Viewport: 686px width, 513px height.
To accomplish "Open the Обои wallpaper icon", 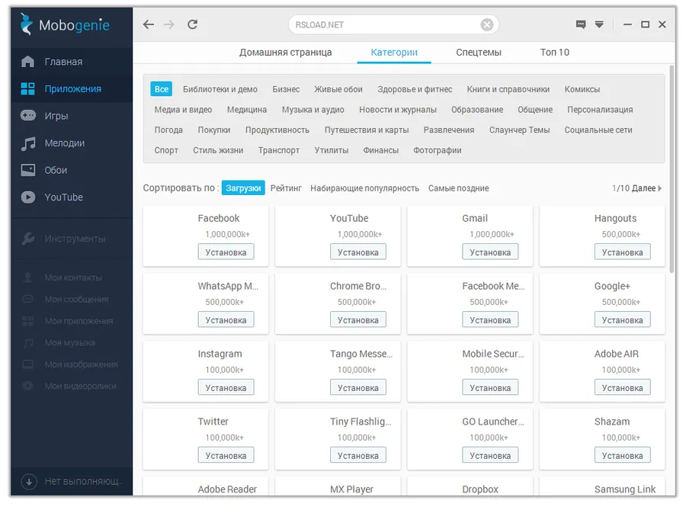I will tap(28, 170).
